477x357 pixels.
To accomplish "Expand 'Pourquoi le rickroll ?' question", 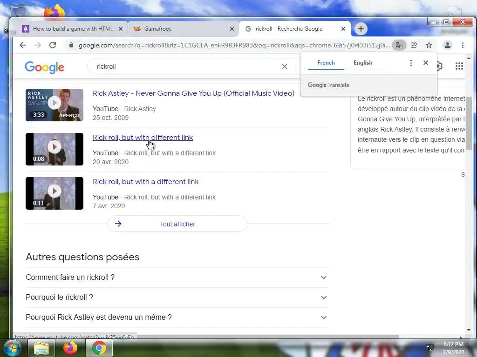I will point(177,297).
